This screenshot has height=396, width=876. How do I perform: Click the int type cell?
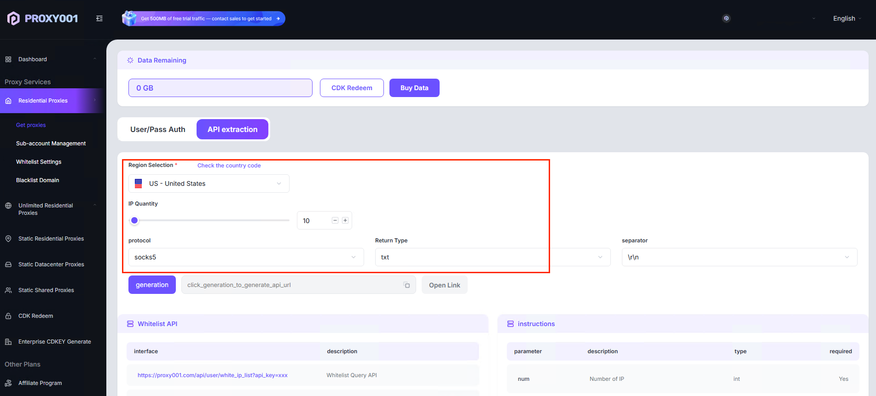pyautogui.click(x=737, y=379)
